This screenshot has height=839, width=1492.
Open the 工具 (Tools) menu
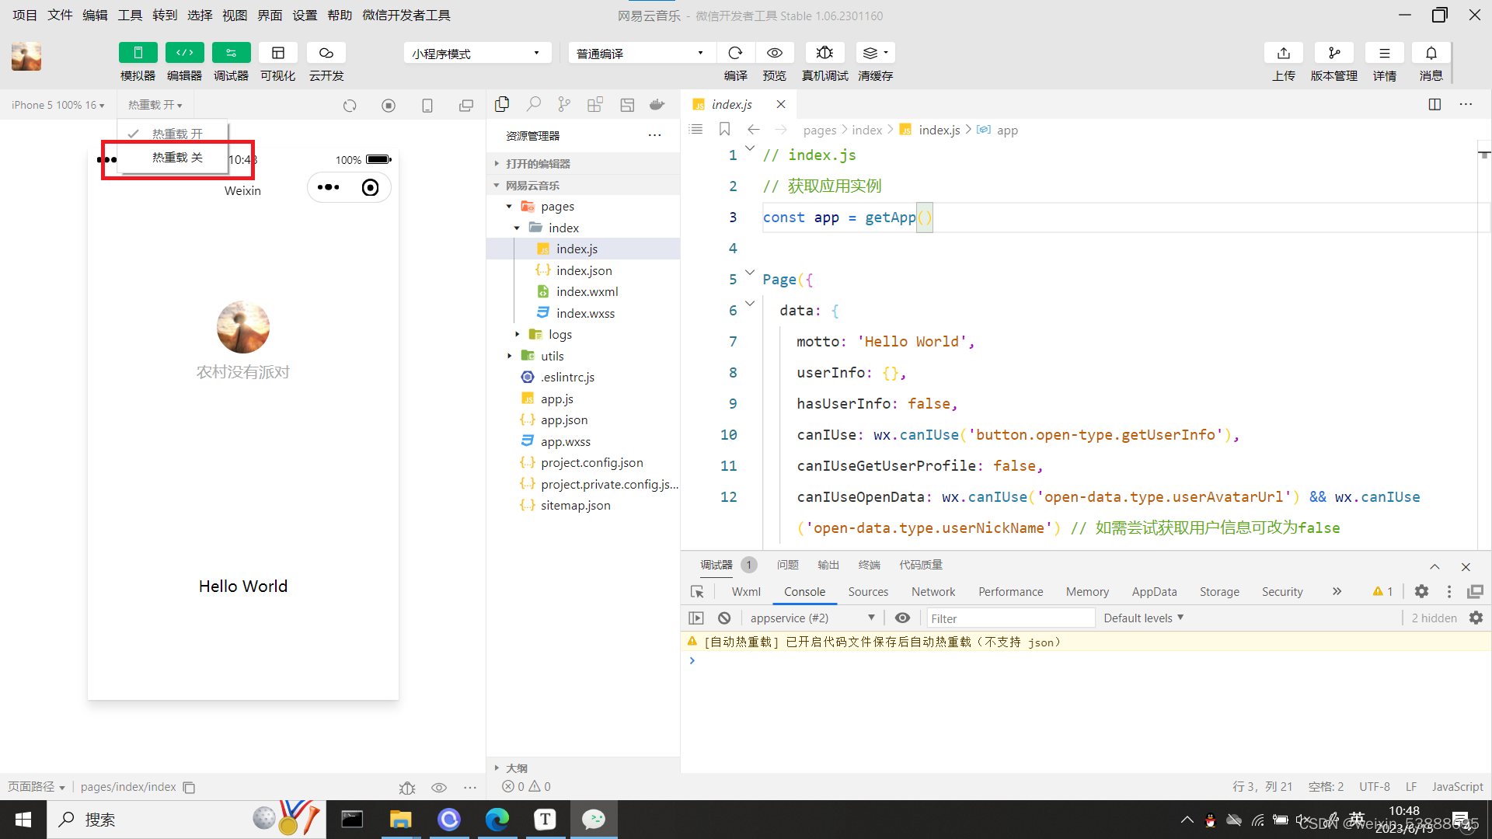130,16
